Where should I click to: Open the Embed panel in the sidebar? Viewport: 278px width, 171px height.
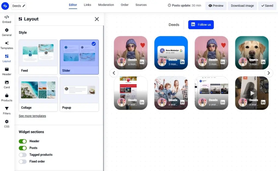click(x=7, y=20)
